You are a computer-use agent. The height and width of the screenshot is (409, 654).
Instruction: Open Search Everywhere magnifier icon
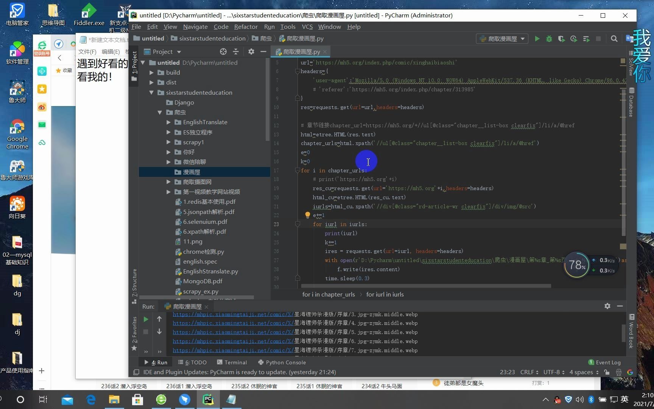pyautogui.click(x=614, y=39)
